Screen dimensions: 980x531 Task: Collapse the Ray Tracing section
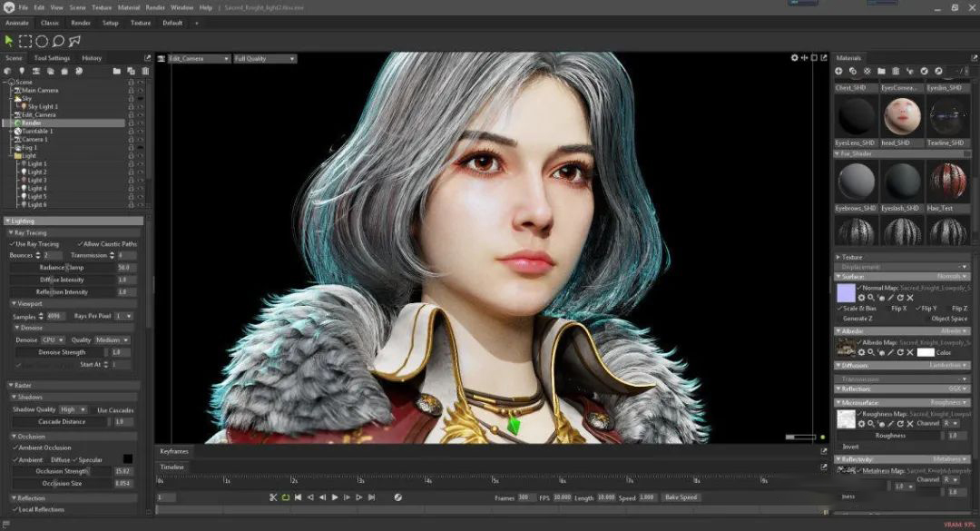(11, 232)
